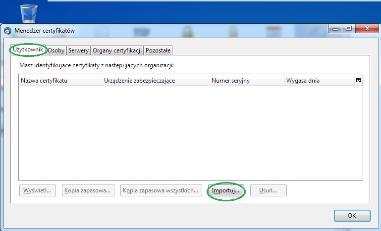This screenshot has height=231, width=381.
Task: Sort by Wygasa dnia column header
Action: point(319,80)
